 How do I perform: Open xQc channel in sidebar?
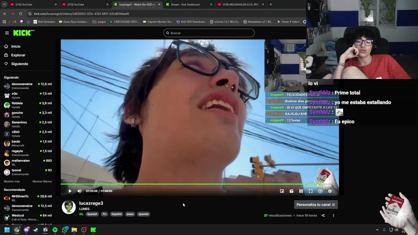pyautogui.click(x=28, y=95)
